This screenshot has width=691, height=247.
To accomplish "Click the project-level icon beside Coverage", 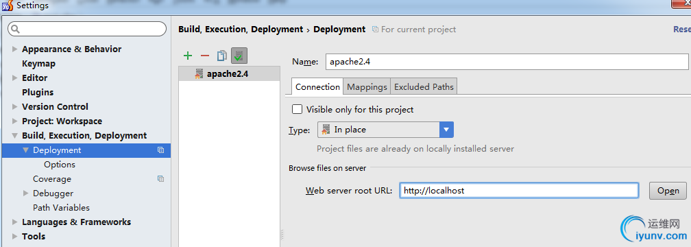I will 161,178.
